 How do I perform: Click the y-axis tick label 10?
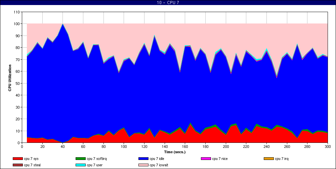18,131
